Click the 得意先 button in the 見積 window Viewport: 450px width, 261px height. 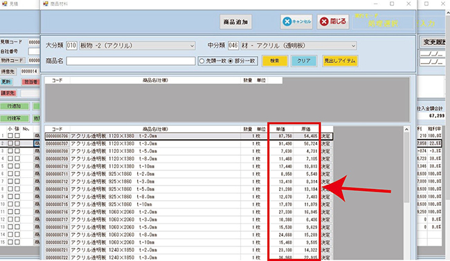tap(8, 71)
